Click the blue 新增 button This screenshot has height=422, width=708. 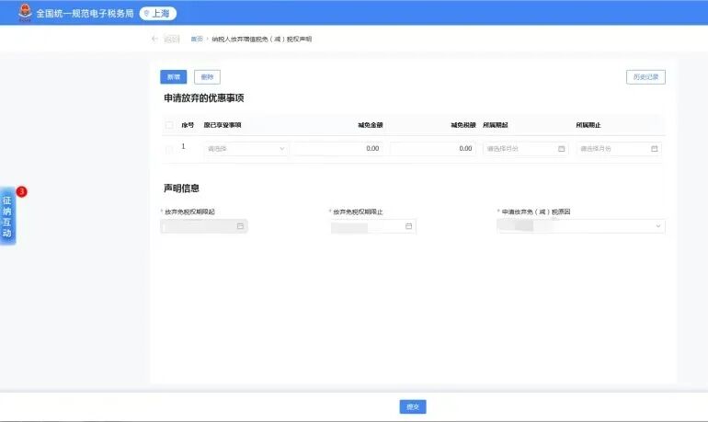[174, 76]
